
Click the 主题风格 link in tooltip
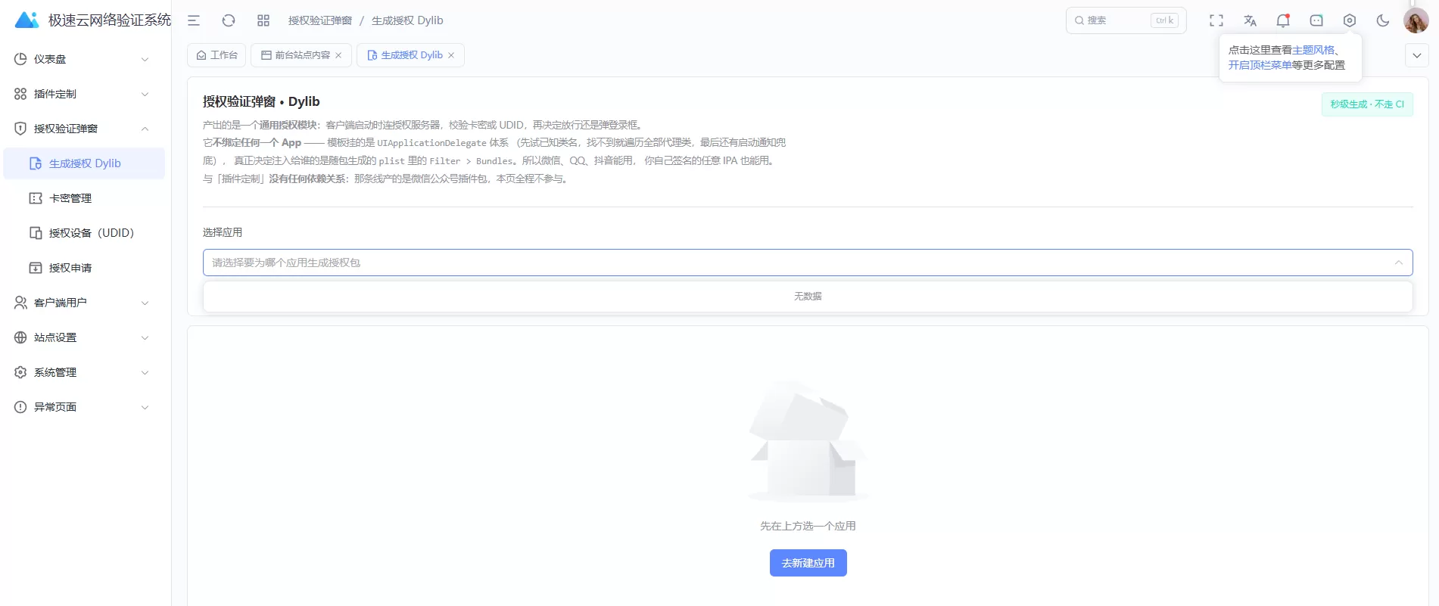click(x=1313, y=50)
